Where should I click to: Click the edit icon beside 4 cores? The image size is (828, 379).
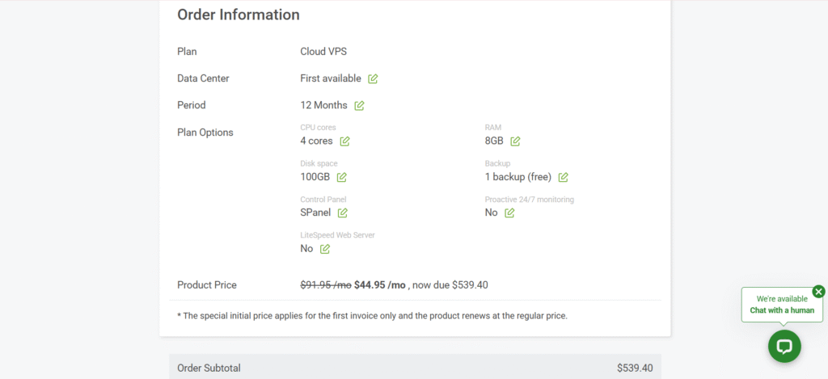344,141
